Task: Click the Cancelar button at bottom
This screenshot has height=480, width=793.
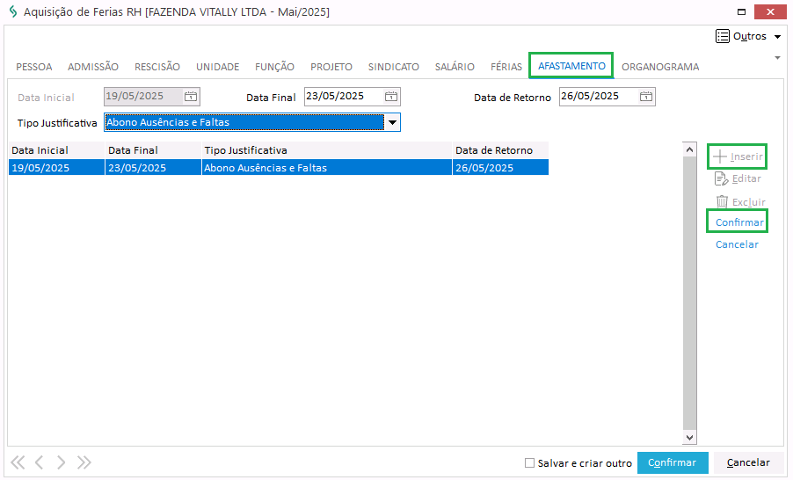Action: (748, 462)
